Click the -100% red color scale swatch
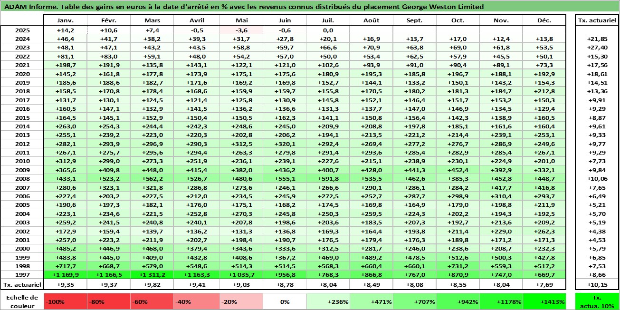This screenshot has height=310, width=620. (x=65, y=301)
